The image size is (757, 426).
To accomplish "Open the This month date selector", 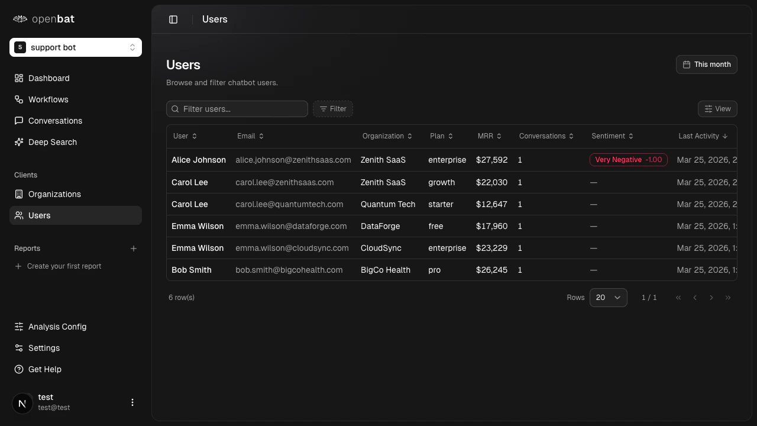I will tap(706, 64).
